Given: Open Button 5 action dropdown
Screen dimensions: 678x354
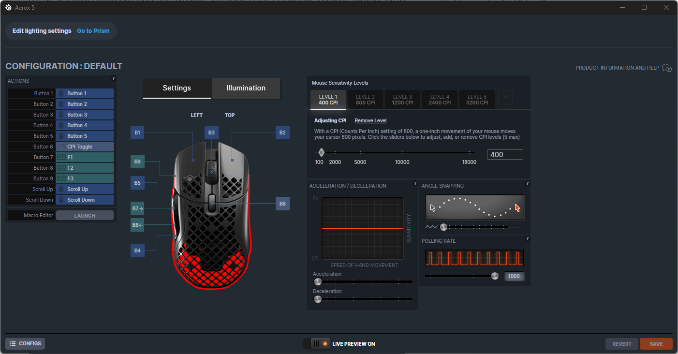Looking at the screenshot, I should pos(85,136).
